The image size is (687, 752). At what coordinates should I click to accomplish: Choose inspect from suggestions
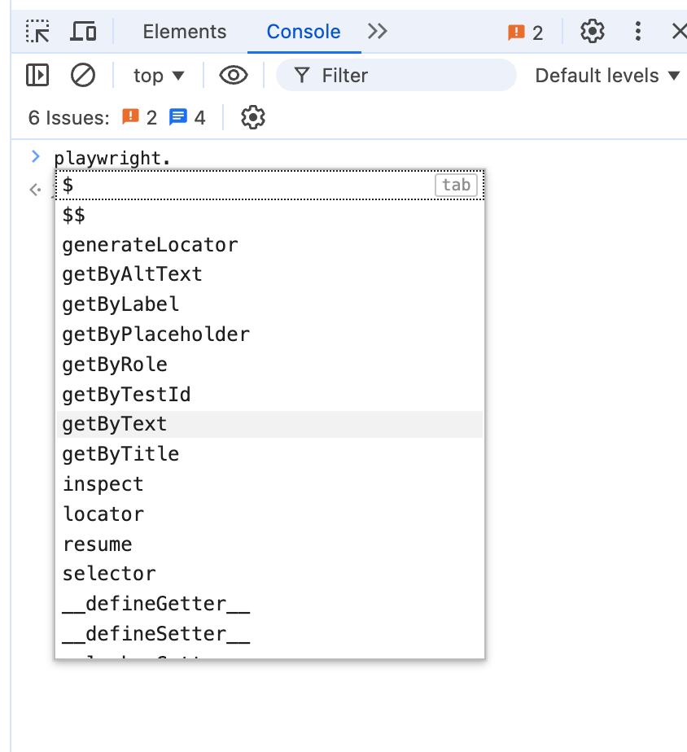(270, 484)
